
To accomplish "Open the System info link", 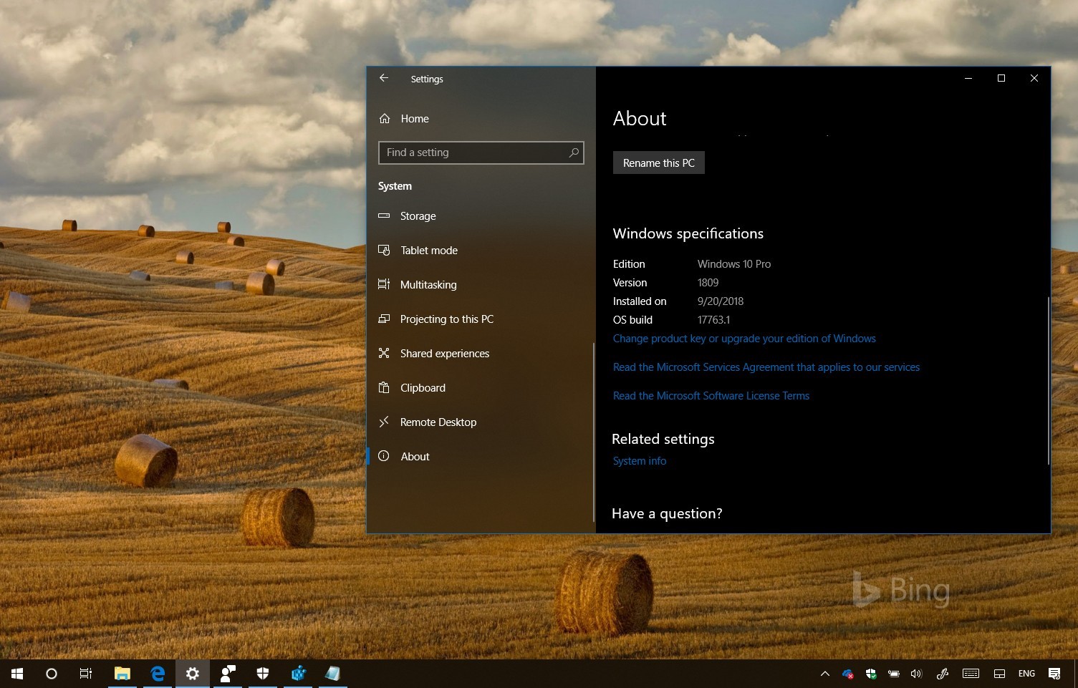I will point(639,460).
